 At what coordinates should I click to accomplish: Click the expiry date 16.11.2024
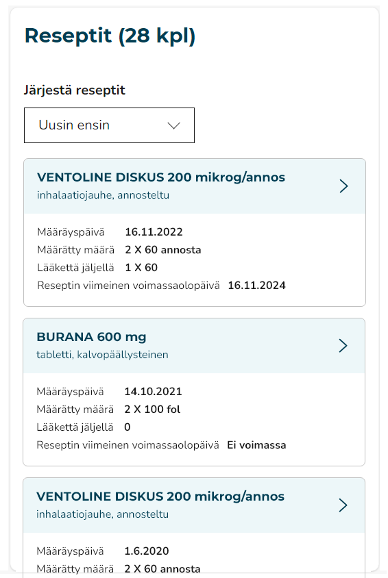256,286
